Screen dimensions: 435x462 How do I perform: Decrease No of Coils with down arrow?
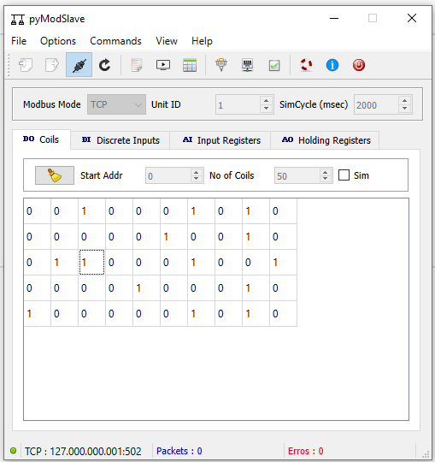pyautogui.click(x=326, y=179)
